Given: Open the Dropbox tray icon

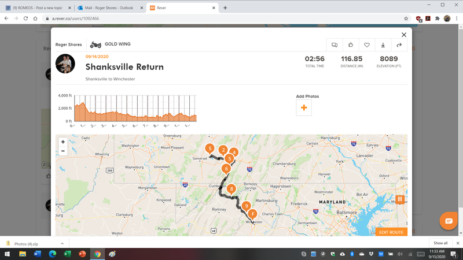Looking at the screenshot, I should 371,254.
